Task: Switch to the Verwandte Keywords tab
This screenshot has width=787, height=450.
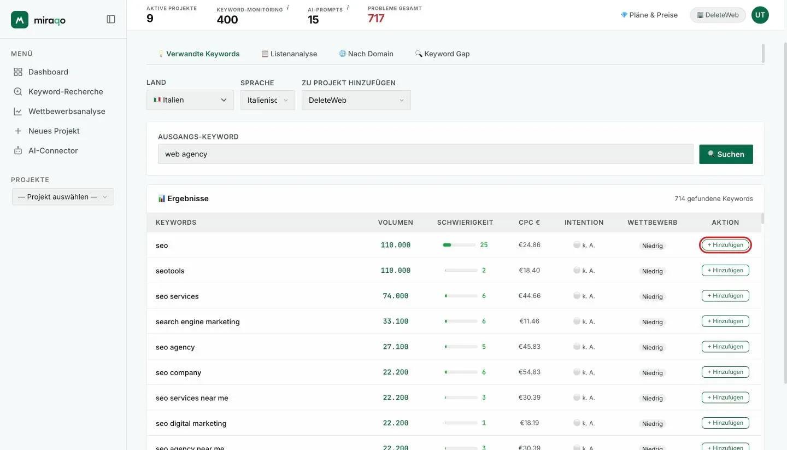Action: click(199, 54)
